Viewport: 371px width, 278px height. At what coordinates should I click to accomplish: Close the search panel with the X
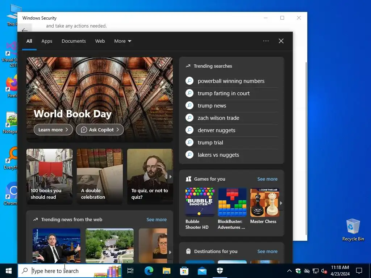(281, 41)
